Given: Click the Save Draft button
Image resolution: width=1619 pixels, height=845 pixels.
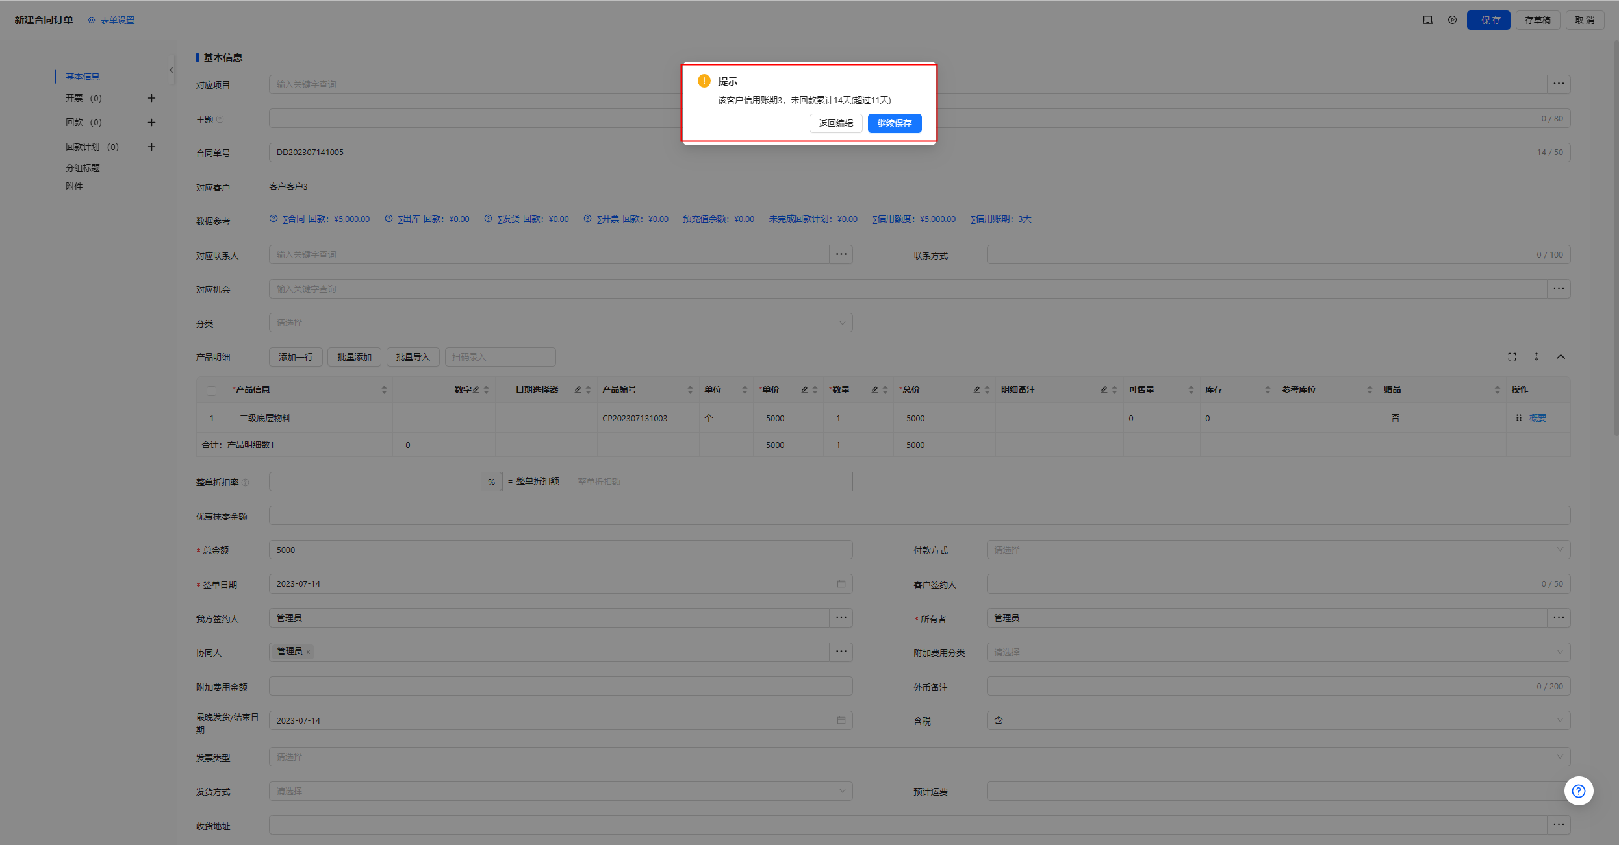Looking at the screenshot, I should [1538, 20].
